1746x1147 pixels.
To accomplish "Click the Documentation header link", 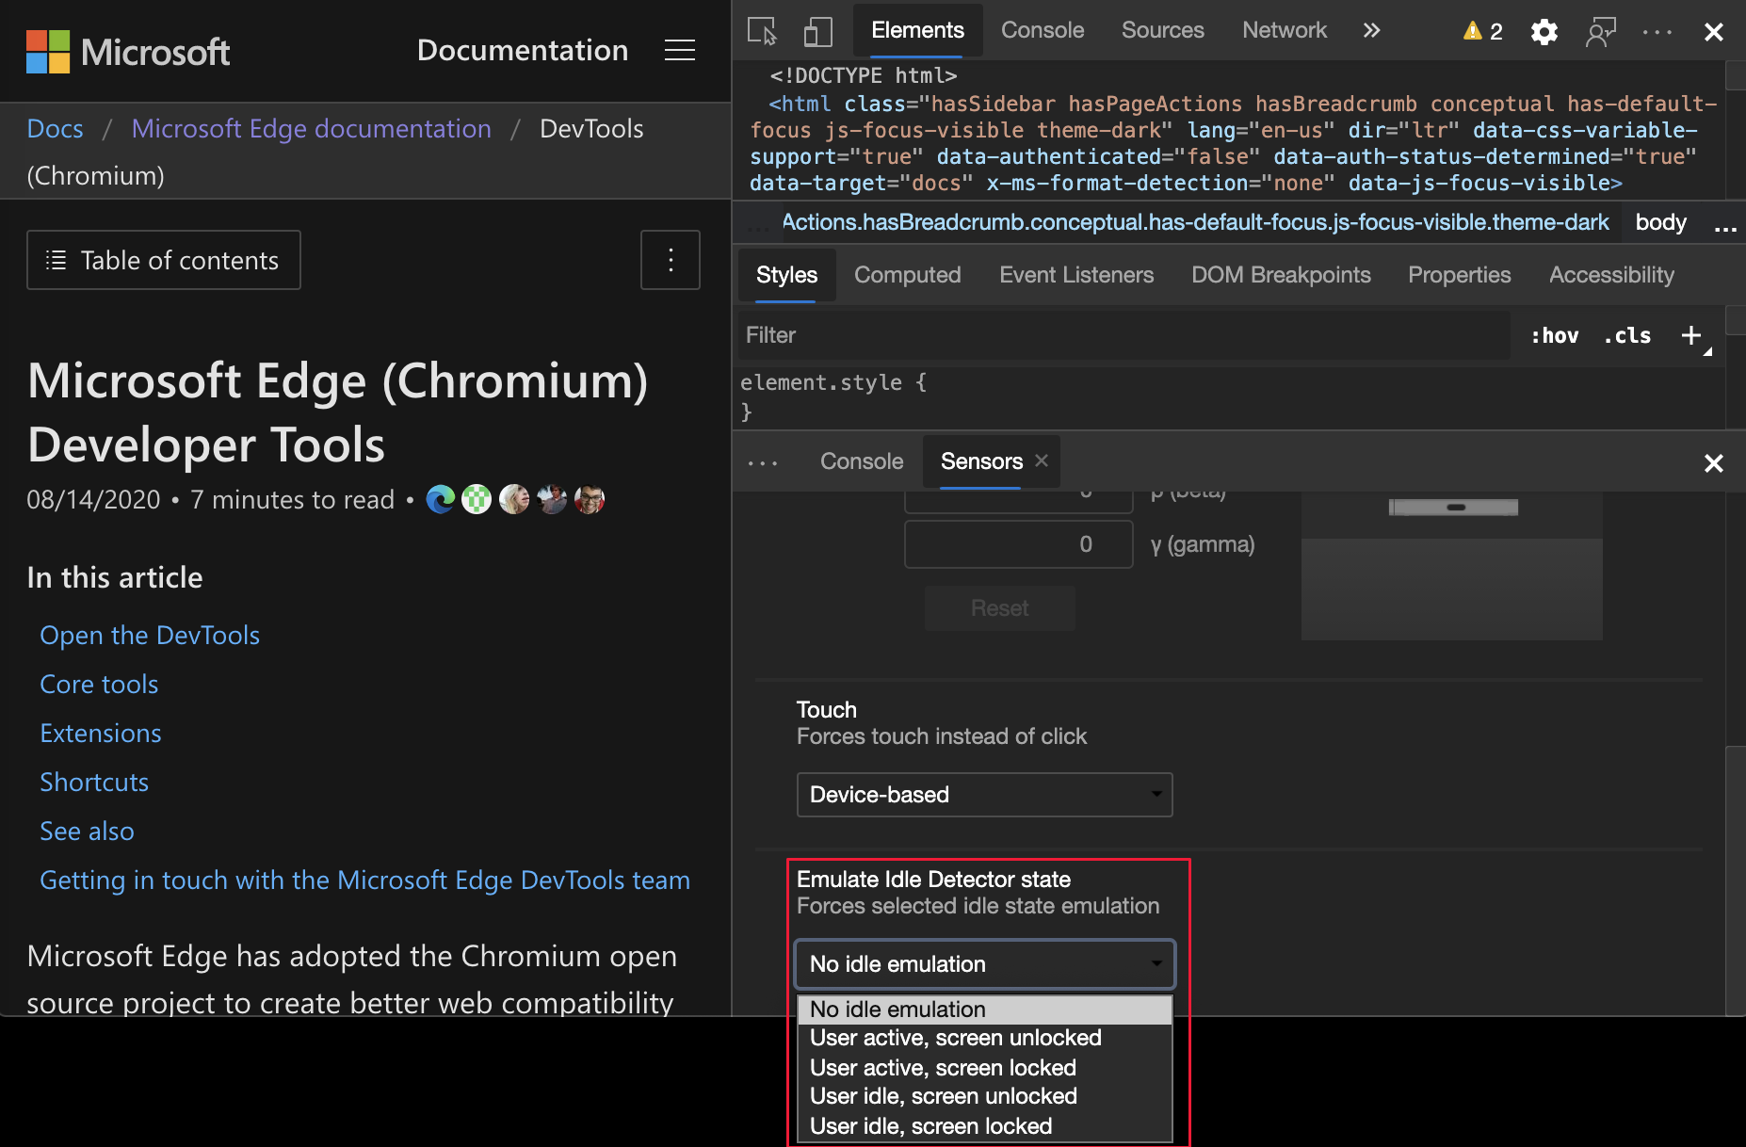I will 523,50.
